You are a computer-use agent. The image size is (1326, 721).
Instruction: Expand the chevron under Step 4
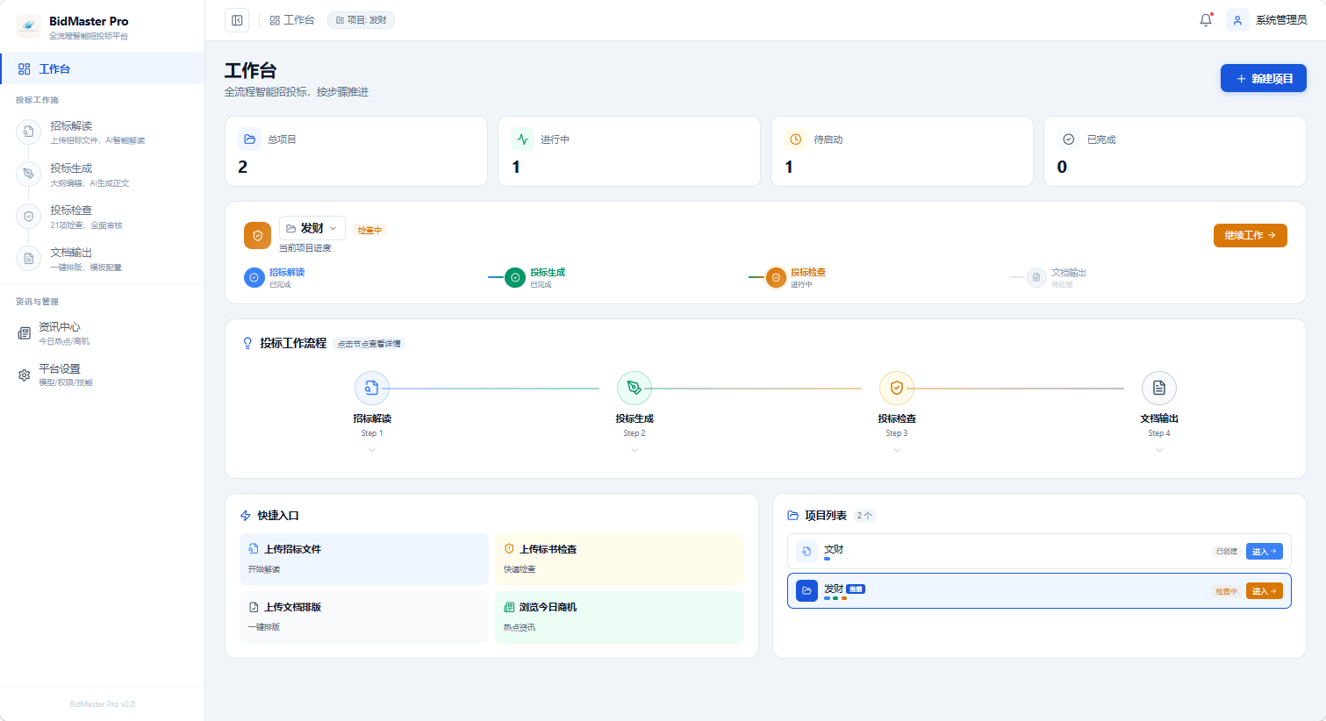1159,450
